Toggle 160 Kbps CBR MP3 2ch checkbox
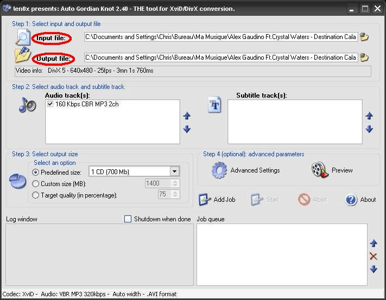386x300 pixels. click(50, 104)
